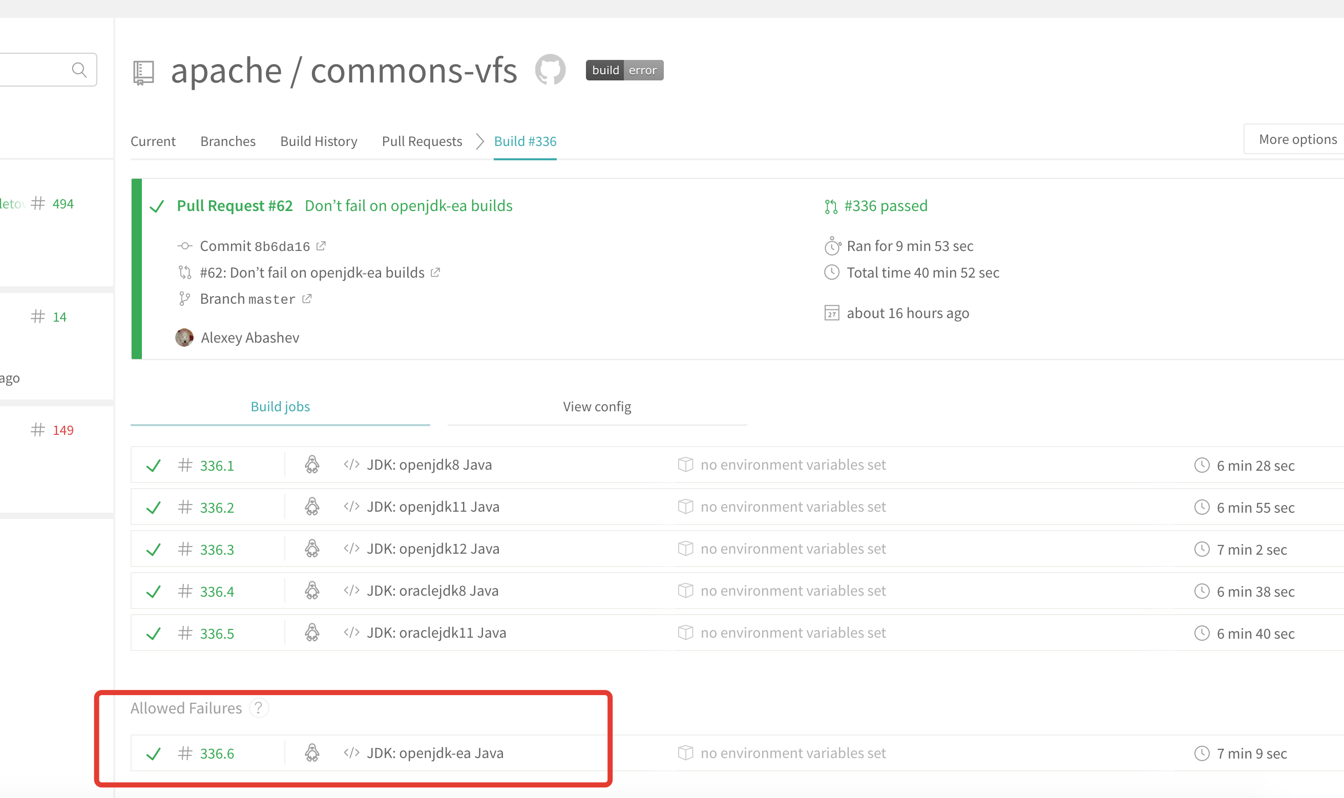
Task: Click the clock icon for 336.1 duration
Action: pyautogui.click(x=1202, y=465)
